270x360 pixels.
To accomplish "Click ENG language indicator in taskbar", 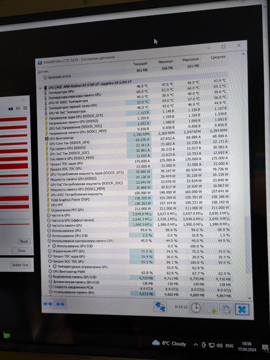I will (229, 346).
